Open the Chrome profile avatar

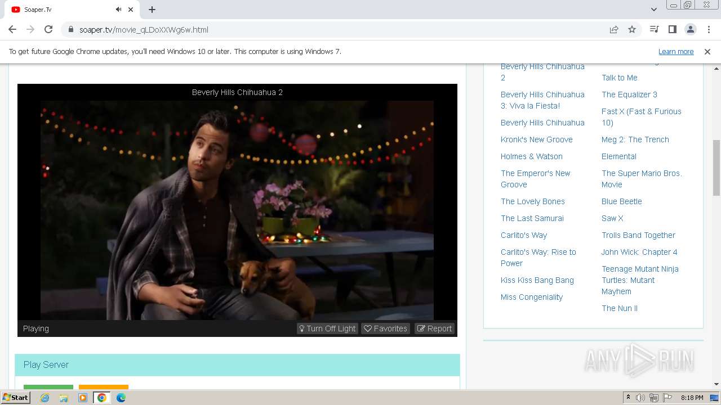click(690, 30)
